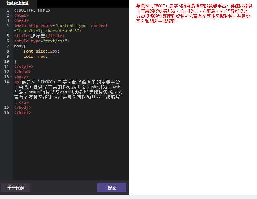Click the title text 选择器 in code
The height and width of the screenshot is (199, 257).
(38, 36)
